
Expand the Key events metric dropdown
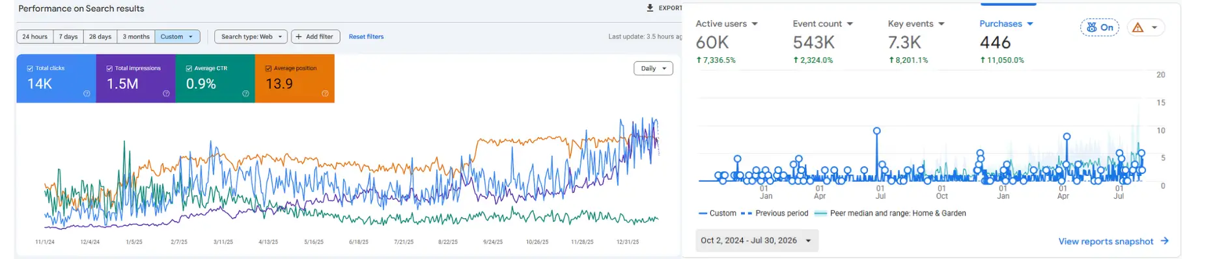pyautogui.click(x=942, y=24)
